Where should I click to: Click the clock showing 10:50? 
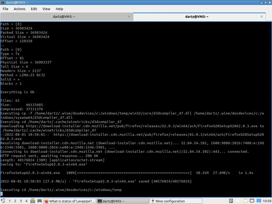pyautogui.click(x=267, y=201)
